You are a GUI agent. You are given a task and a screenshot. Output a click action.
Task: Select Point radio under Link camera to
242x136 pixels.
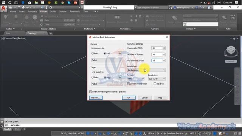point(93,53)
